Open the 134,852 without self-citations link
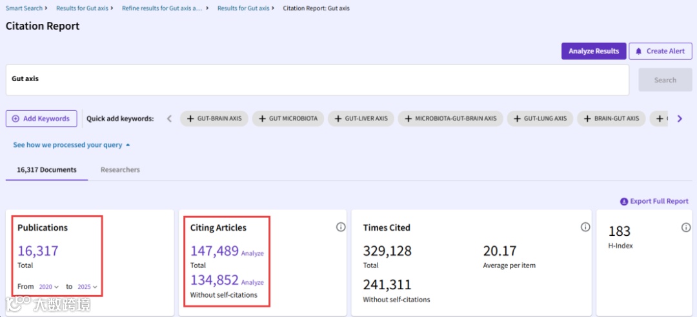Image resolution: width=697 pixels, height=317 pixels. click(x=215, y=280)
